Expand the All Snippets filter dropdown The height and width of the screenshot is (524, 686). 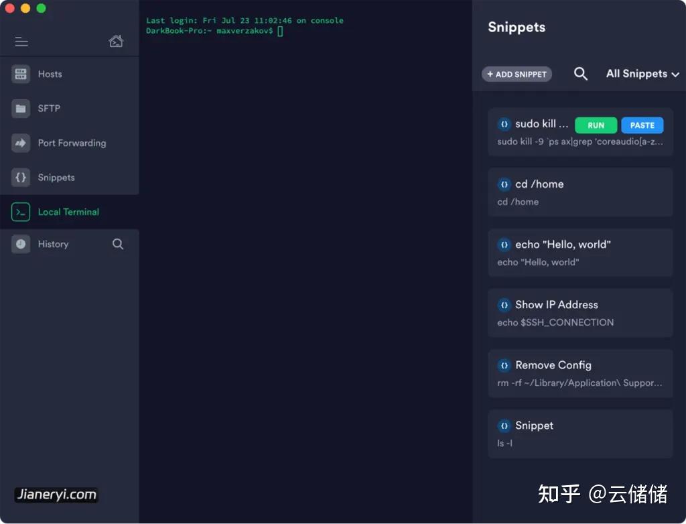(x=641, y=74)
